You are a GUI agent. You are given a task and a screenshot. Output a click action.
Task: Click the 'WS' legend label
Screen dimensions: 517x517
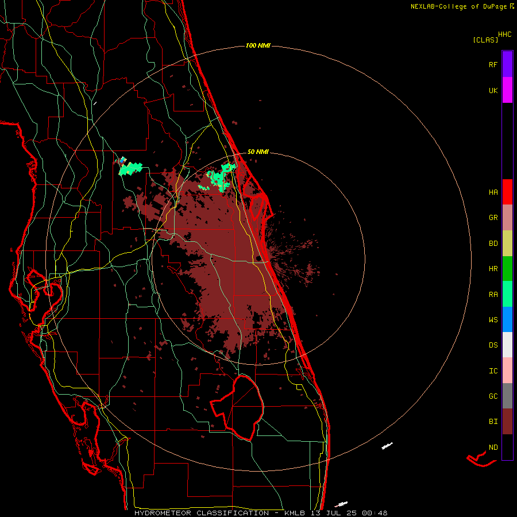[x=493, y=320]
